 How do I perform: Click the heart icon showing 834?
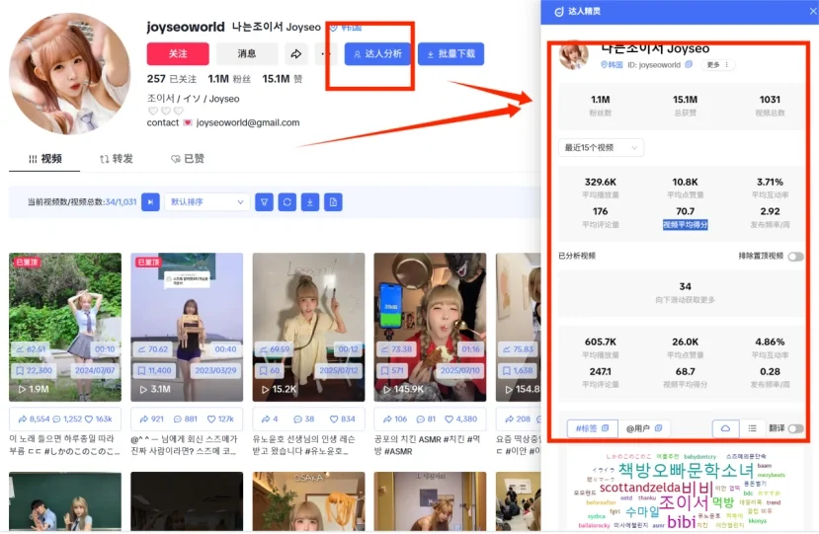click(334, 419)
